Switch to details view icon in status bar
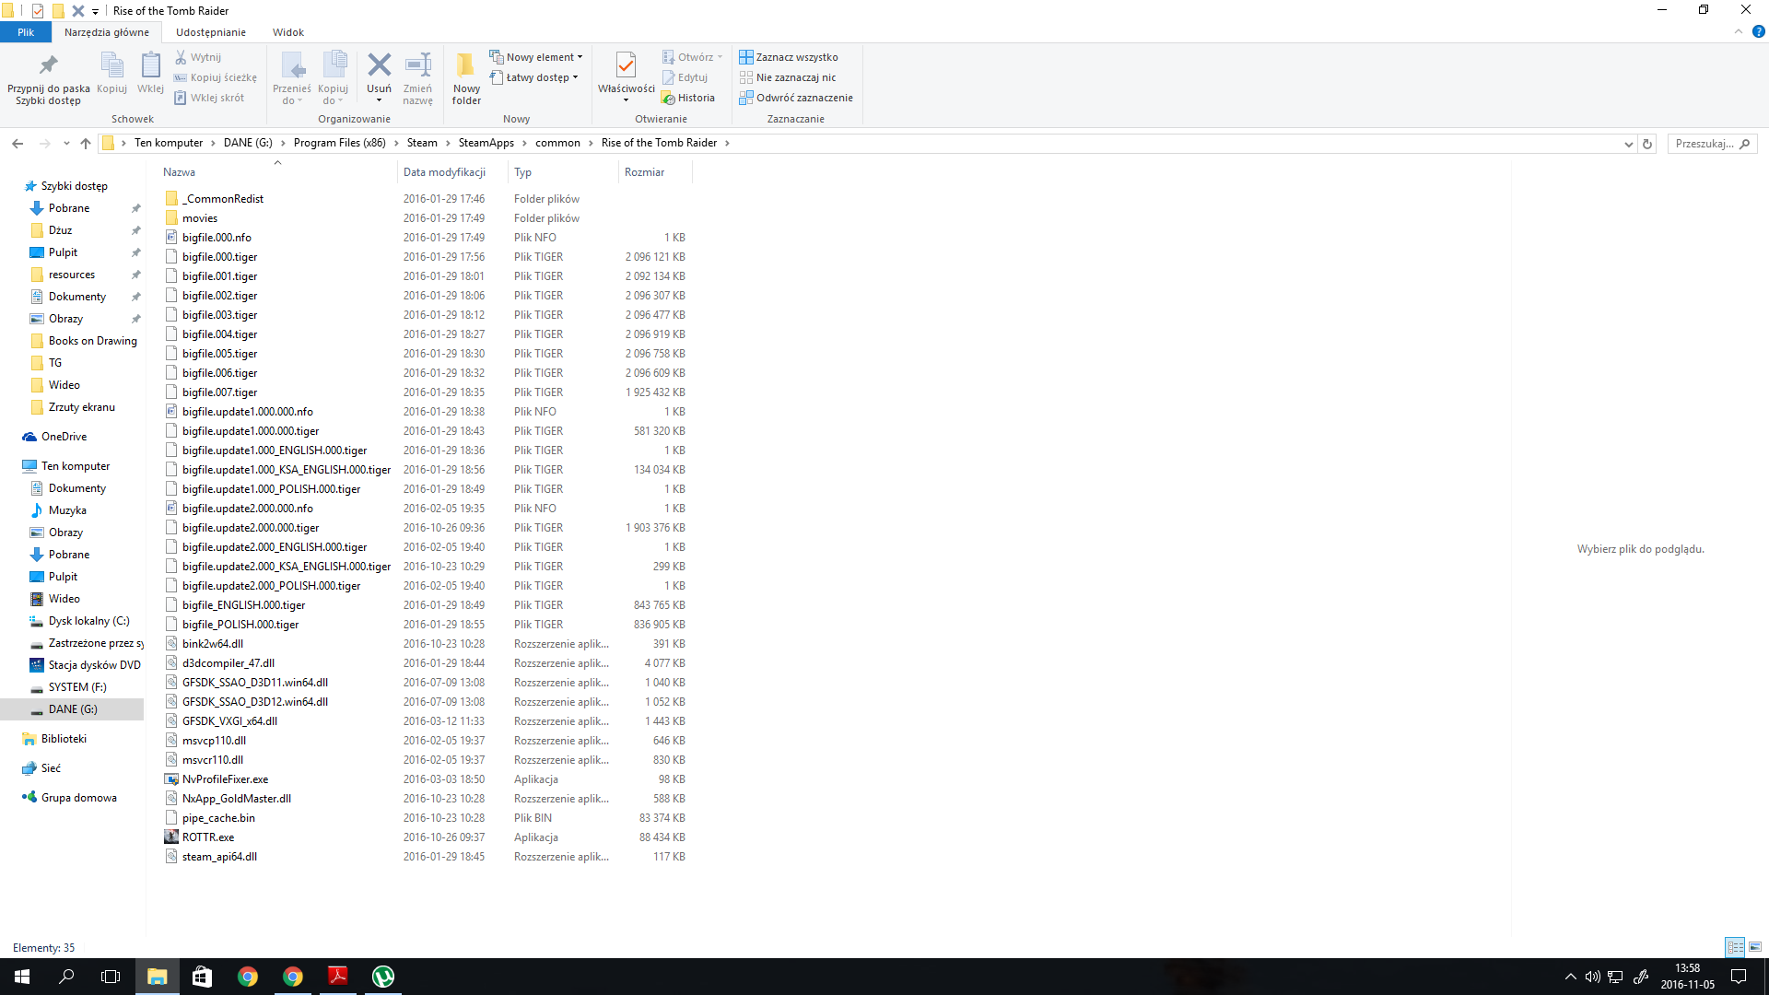This screenshot has height=995, width=1769. (x=1735, y=947)
